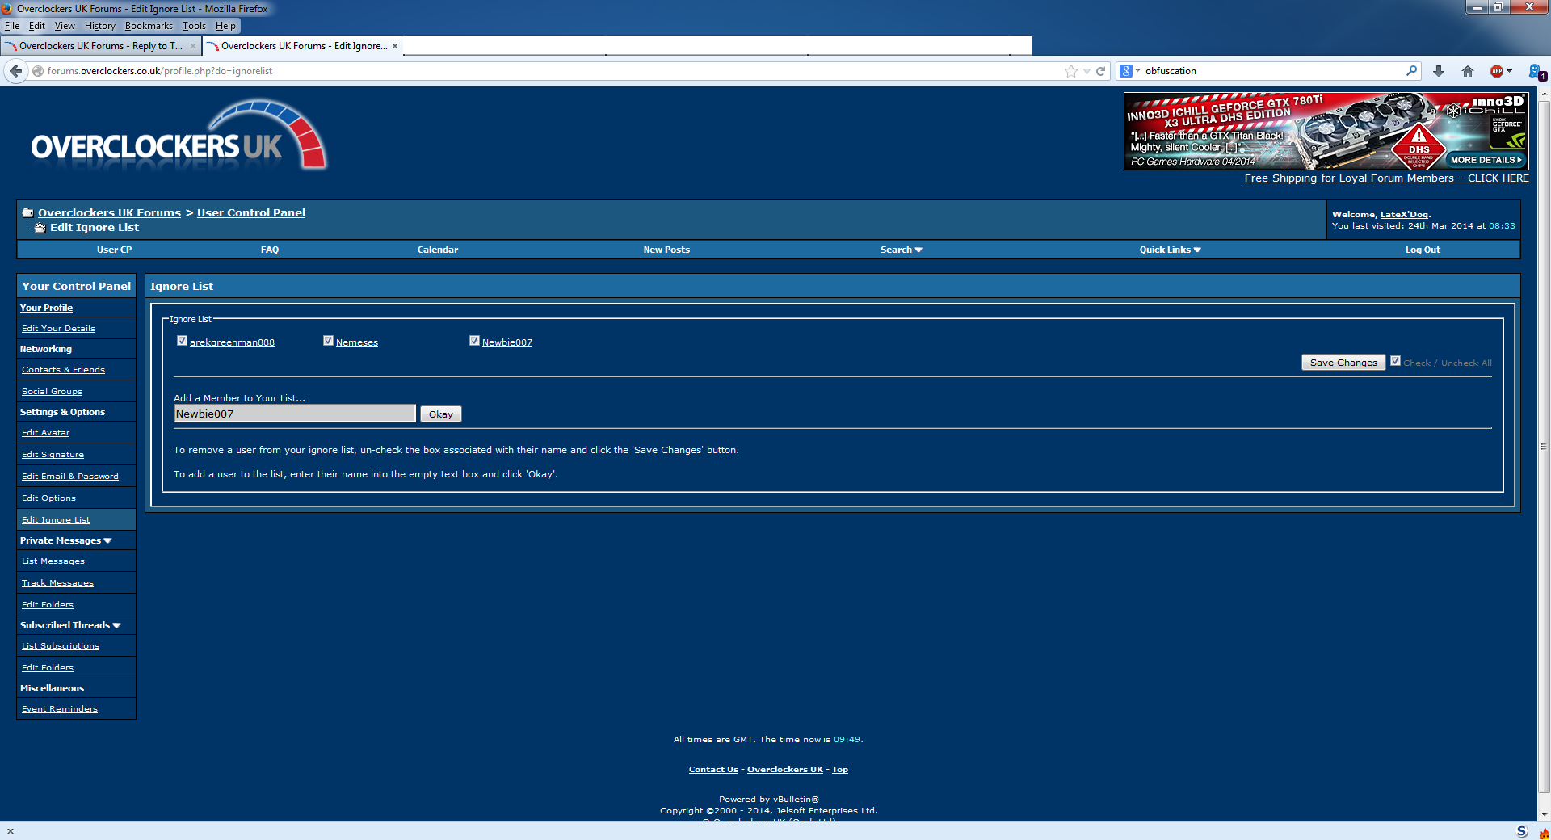Close the 'Edit Ignore...' tab
1551x840 pixels.
pyautogui.click(x=395, y=46)
